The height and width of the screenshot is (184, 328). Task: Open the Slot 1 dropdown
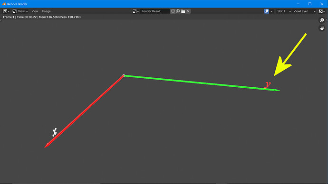[284, 11]
